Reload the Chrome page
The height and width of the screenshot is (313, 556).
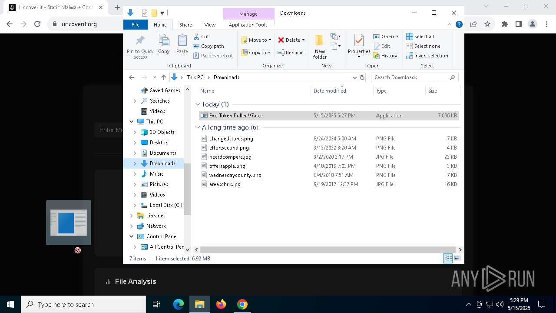(37, 24)
